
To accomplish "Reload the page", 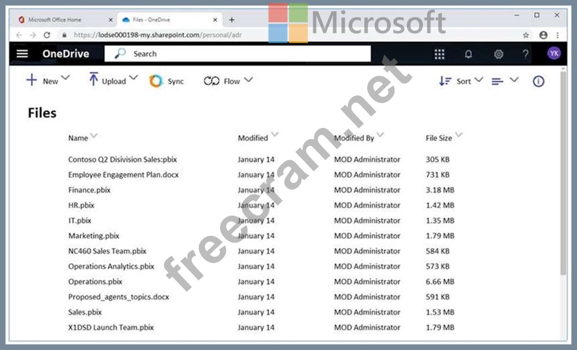I will click(47, 35).
